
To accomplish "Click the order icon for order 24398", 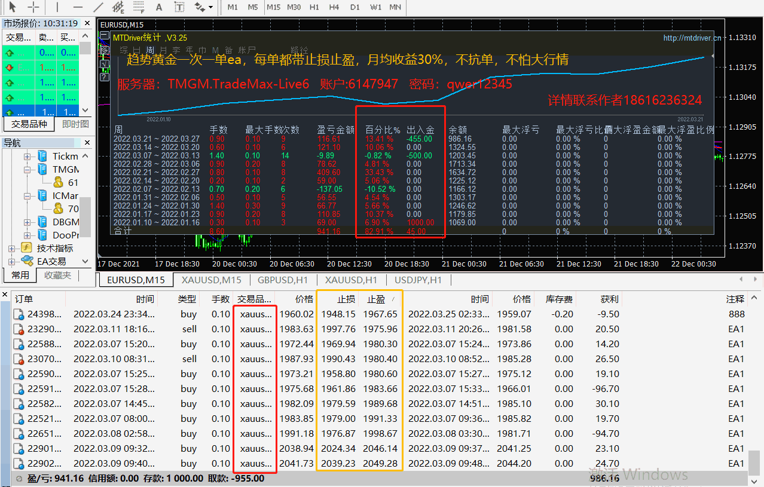I will click(19, 314).
